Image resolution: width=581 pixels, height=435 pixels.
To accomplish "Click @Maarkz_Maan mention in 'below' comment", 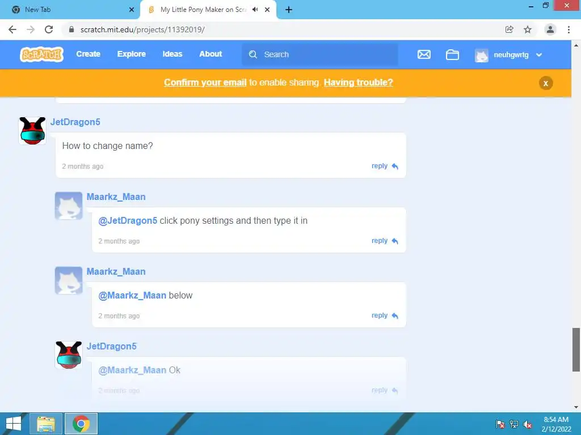I will tap(132, 296).
